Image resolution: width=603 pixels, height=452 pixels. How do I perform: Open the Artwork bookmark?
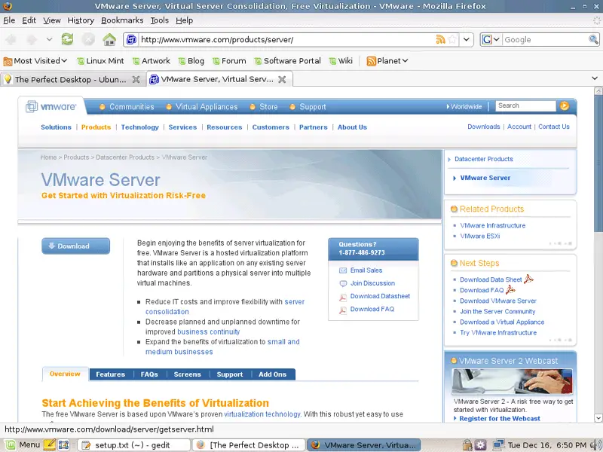[152, 61]
